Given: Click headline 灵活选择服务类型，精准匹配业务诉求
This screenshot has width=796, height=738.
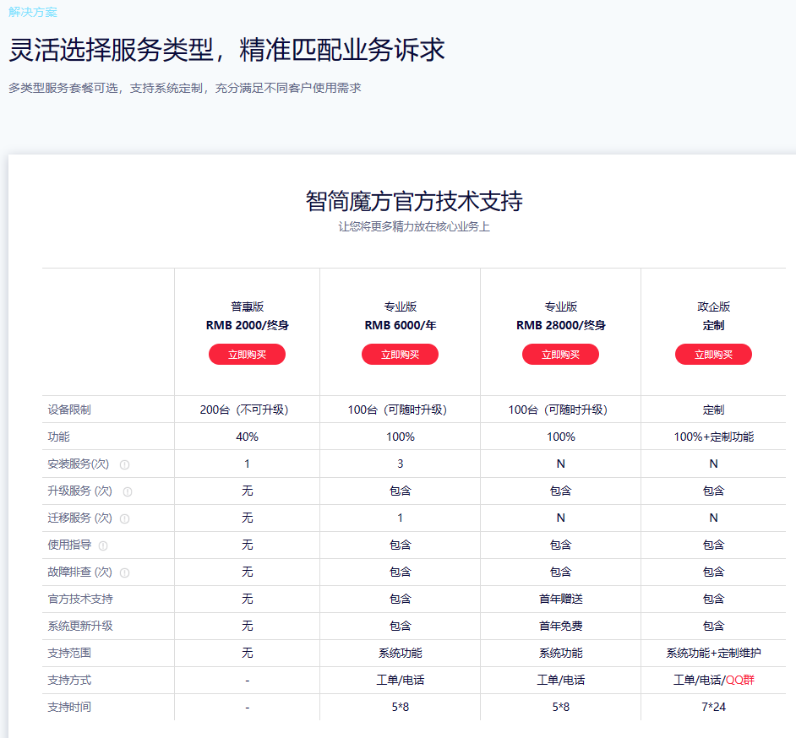Looking at the screenshot, I should [x=227, y=50].
